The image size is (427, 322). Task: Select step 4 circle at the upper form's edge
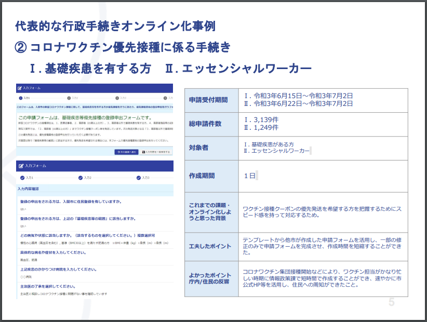tap(165, 98)
